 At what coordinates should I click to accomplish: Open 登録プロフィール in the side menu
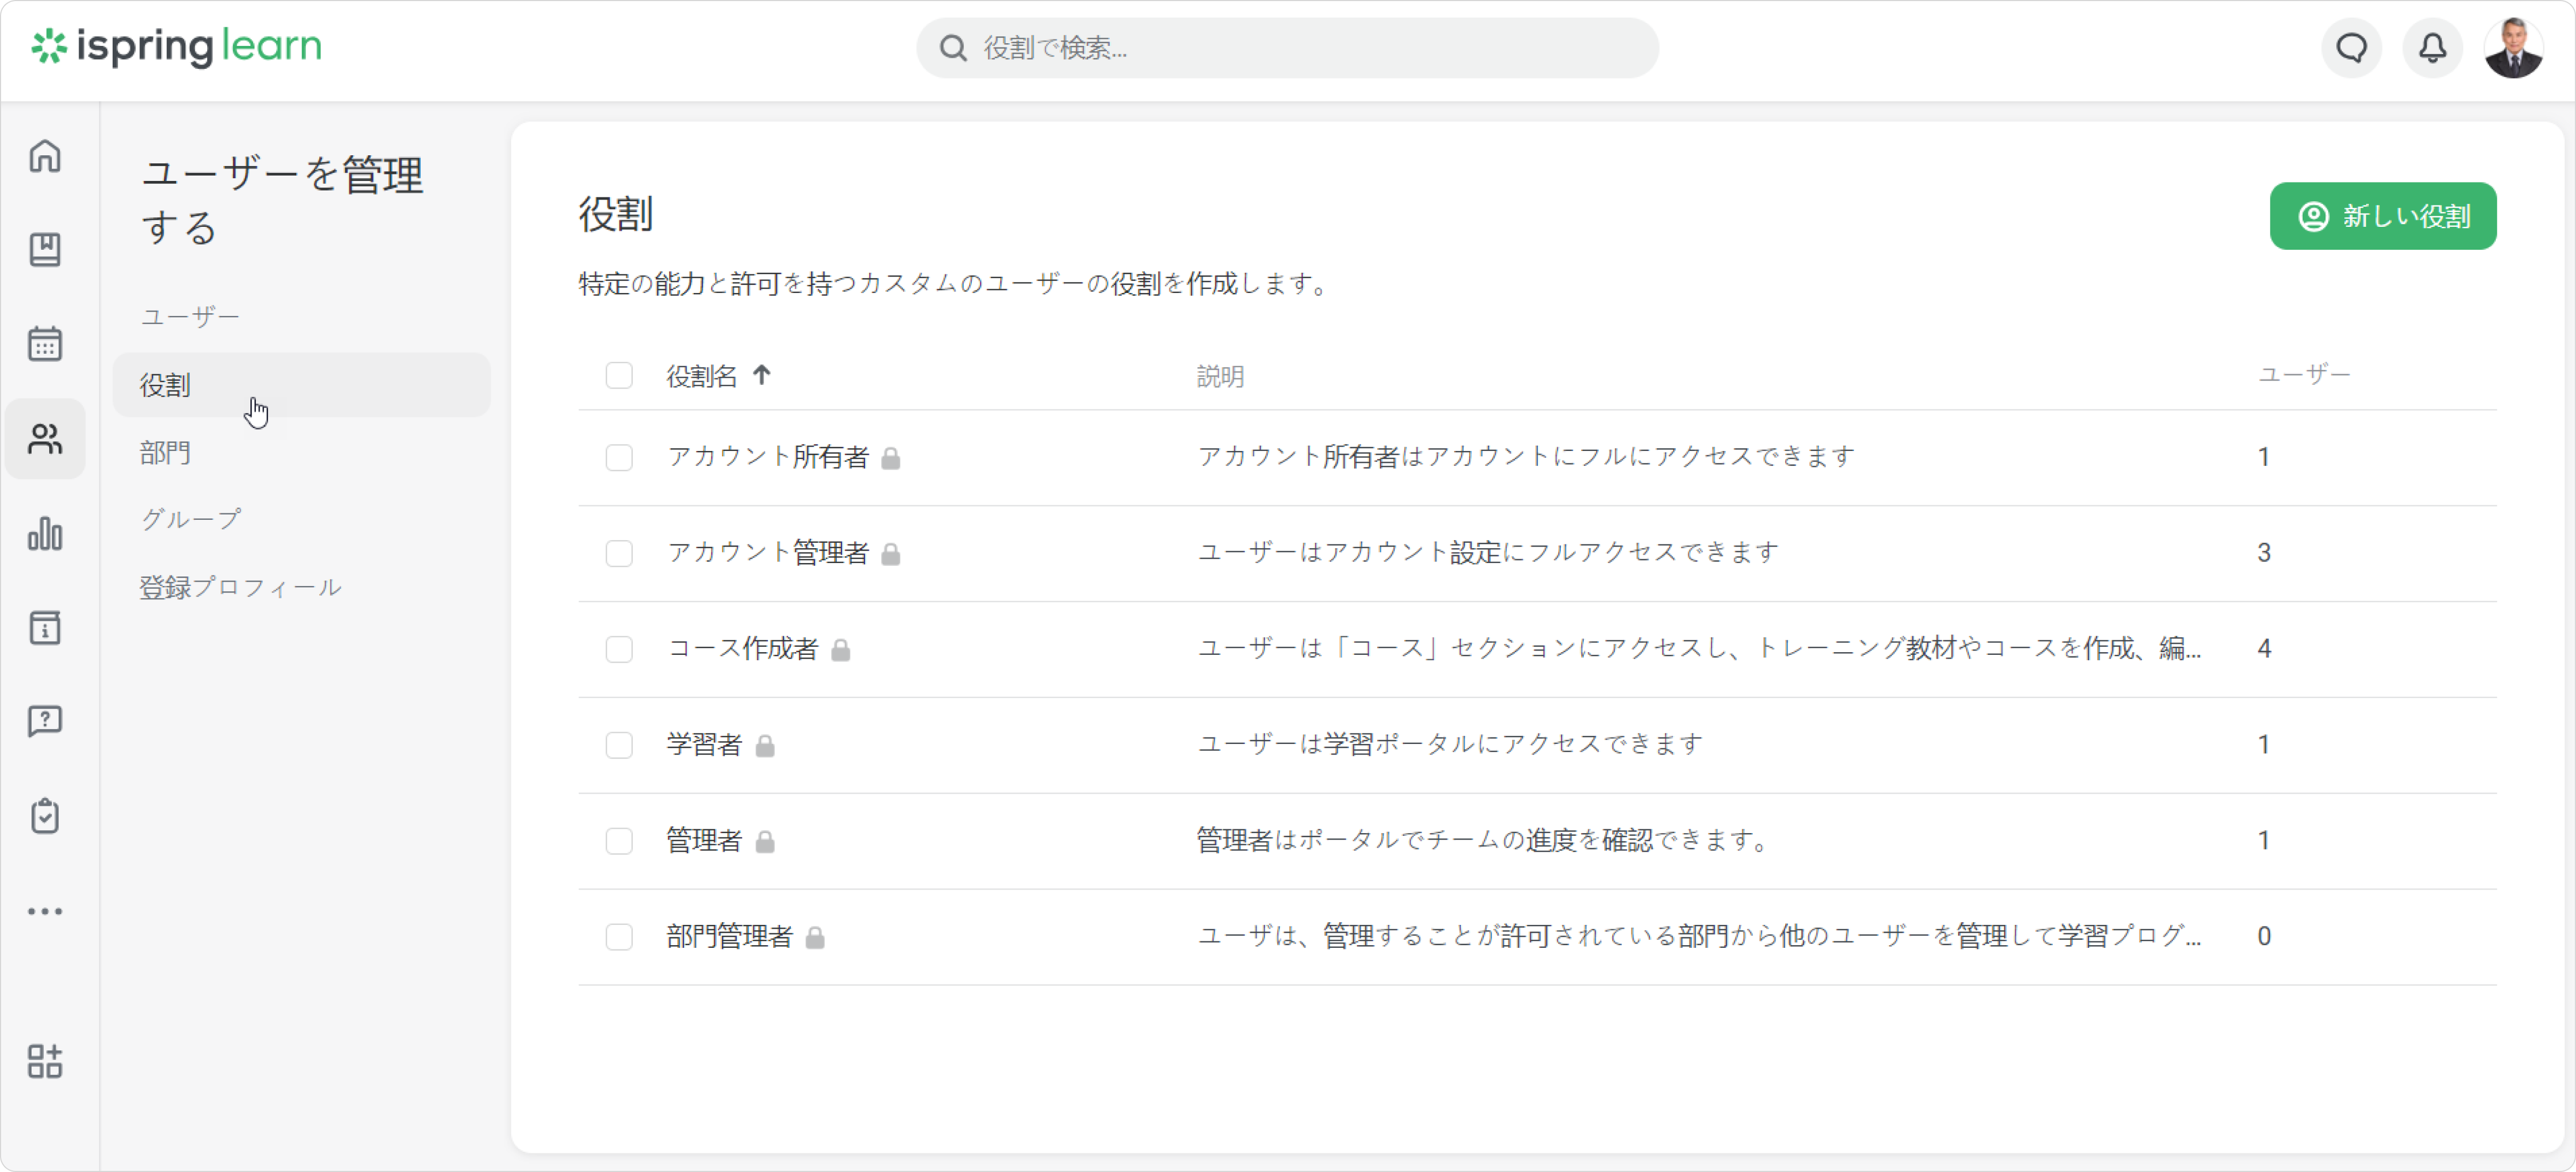click(240, 588)
